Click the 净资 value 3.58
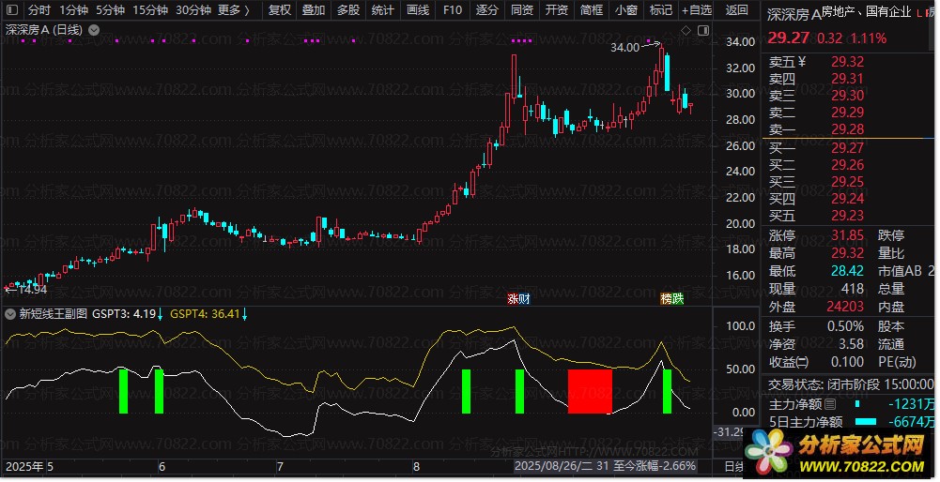 [852, 344]
